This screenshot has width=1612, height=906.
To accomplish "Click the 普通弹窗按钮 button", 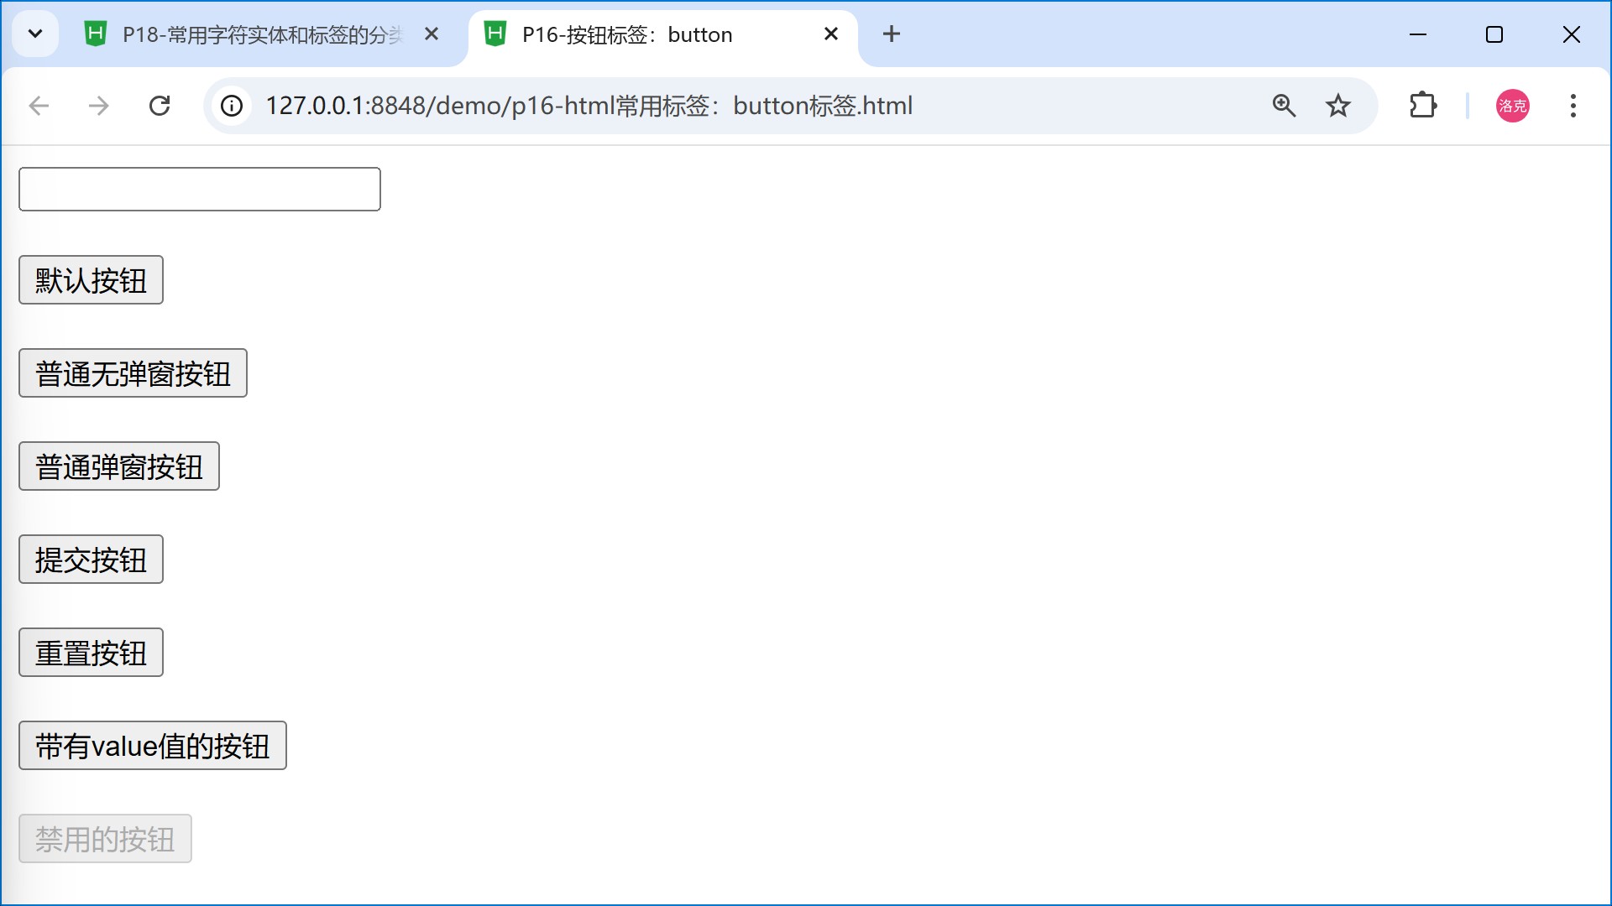I will [x=118, y=466].
